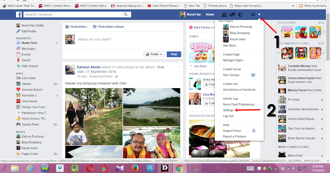The width and height of the screenshot is (330, 173).
Task: Open the Public audience selector dropdown
Action: click(x=154, y=54)
